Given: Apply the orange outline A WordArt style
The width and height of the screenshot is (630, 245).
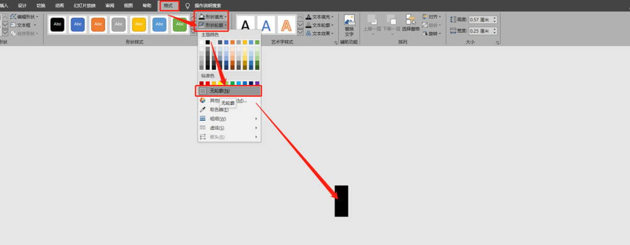Looking at the screenshot, I should (286, 25).
